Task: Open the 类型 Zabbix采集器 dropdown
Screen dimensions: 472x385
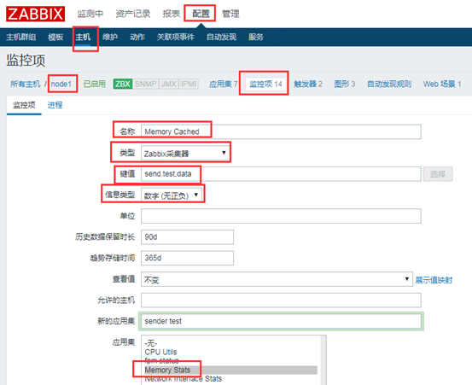Action: [185, 153]
